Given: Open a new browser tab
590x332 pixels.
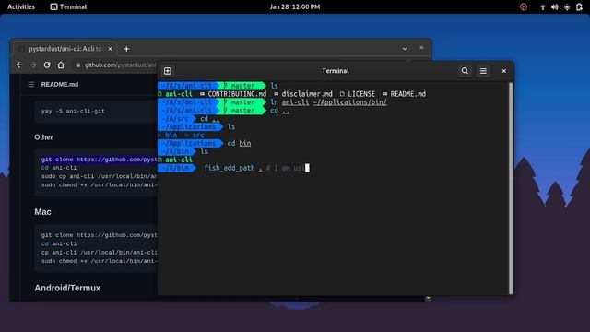Looking at the screenshot, I should [x=126, y=49].
